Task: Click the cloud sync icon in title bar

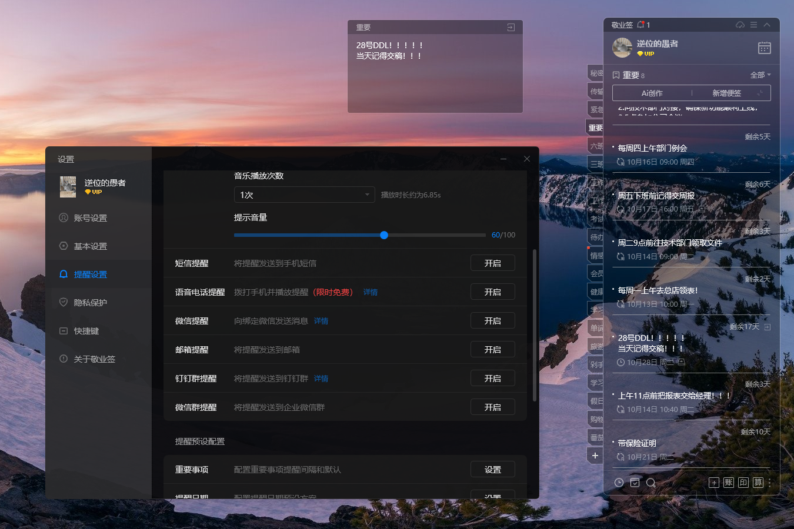Action: pyautogui.click(x=740, y=25)
